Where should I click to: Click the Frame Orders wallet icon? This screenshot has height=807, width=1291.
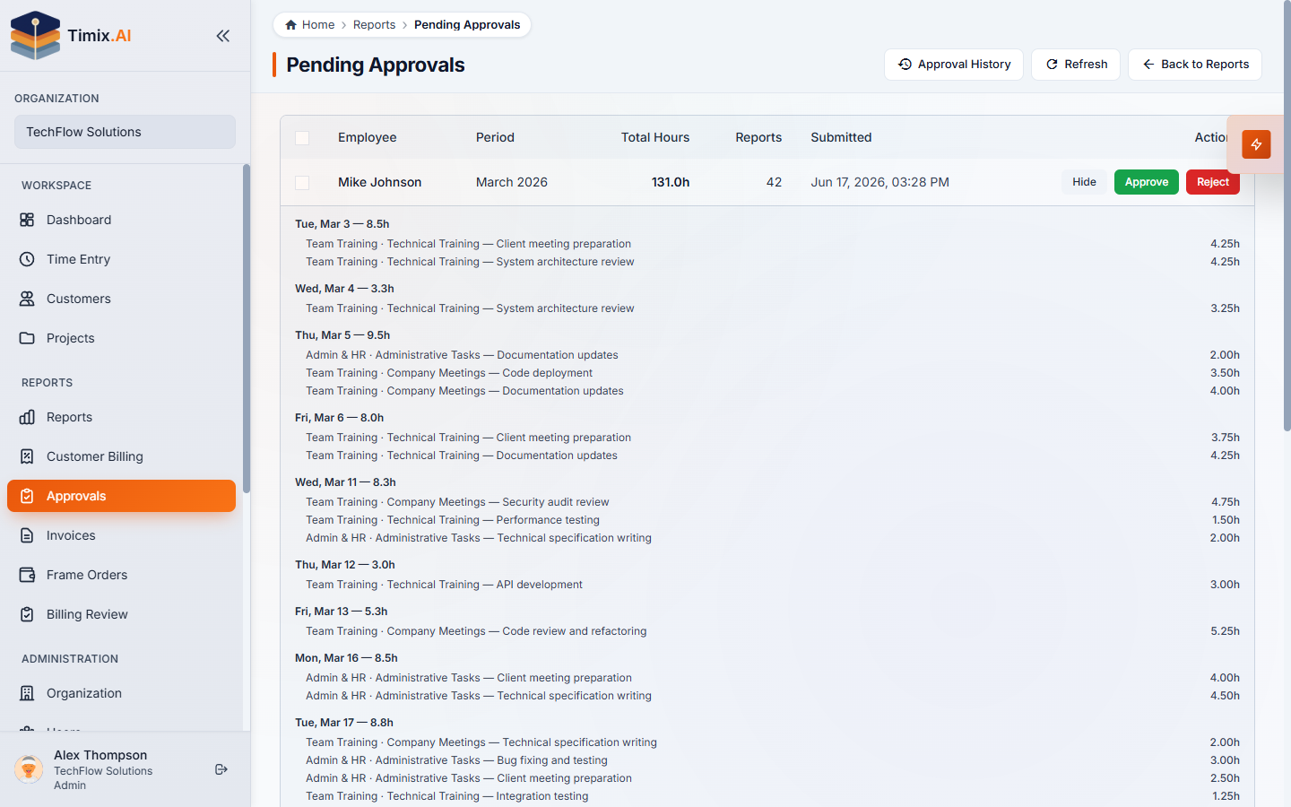27,575
